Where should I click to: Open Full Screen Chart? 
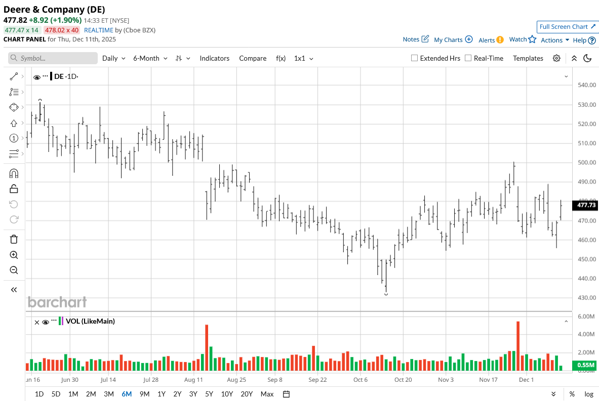tap(567, 27)
